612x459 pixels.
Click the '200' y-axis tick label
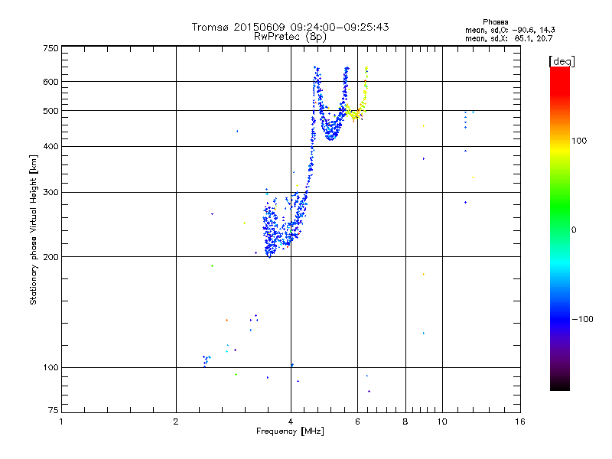pyautogui.click(x=50, y=257)
